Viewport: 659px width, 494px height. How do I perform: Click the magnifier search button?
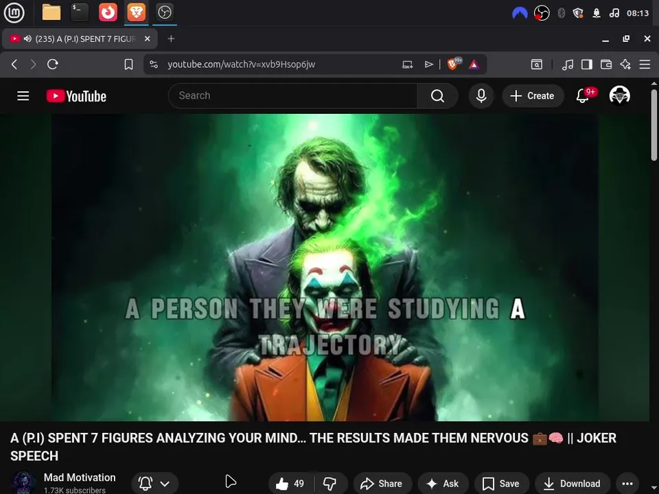pos(437,96)
